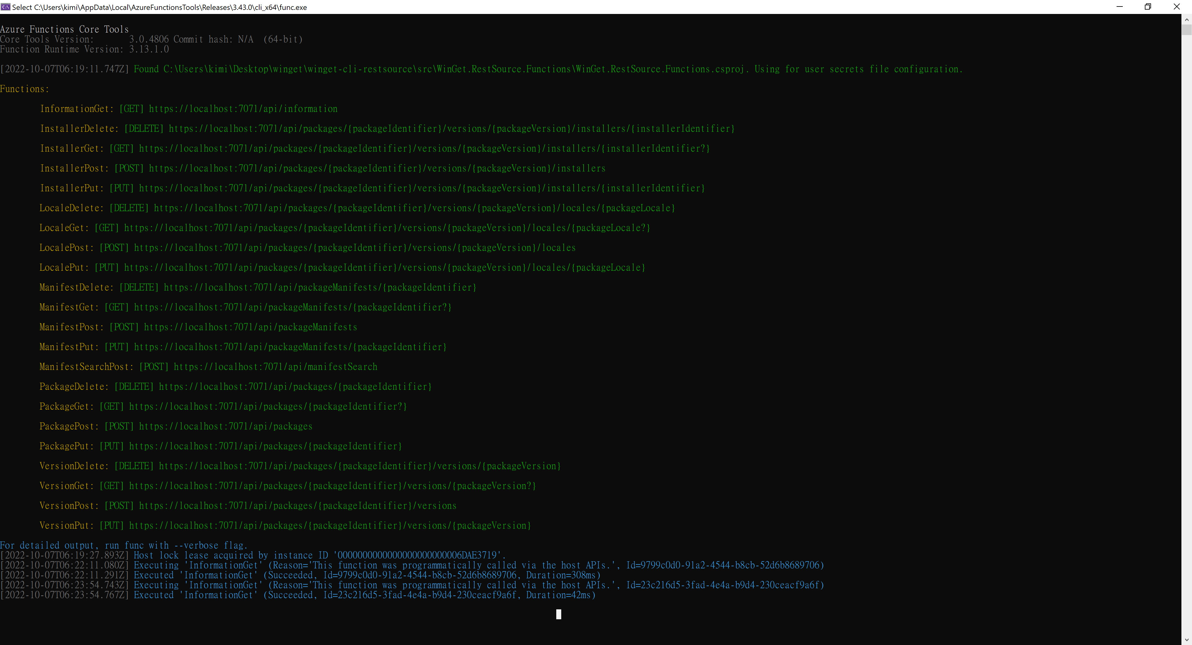Click the InstallerDelete DELETE URL line

(x=387, y=129)
